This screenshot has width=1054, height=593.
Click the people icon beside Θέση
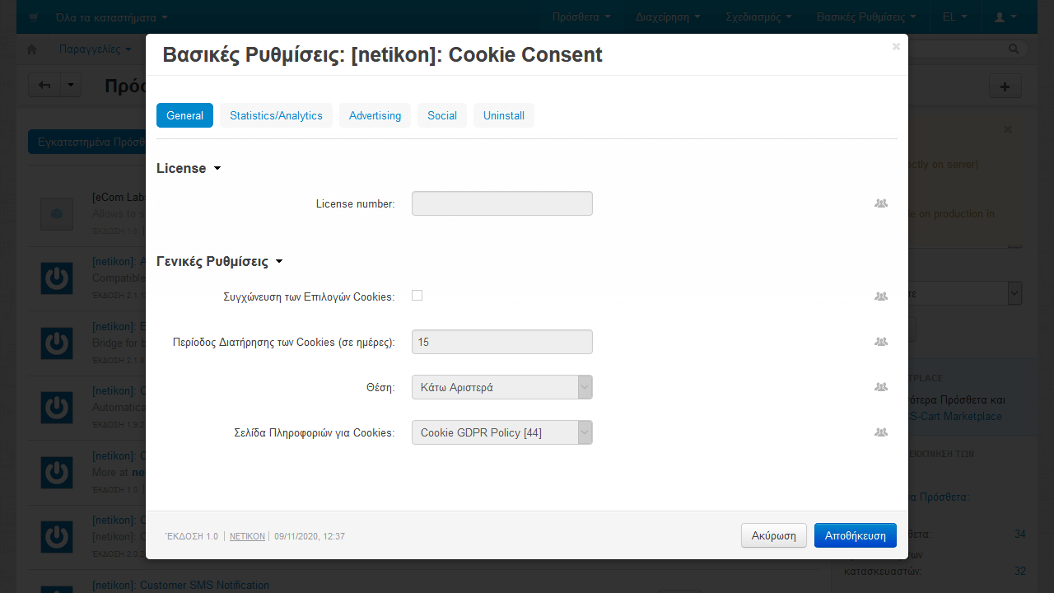click(x=881, y=387)
